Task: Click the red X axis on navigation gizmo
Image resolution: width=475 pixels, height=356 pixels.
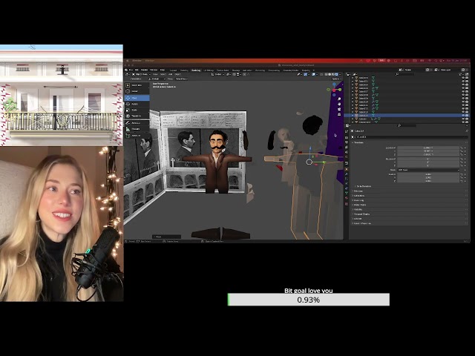Action: click(x=334, y=90)
